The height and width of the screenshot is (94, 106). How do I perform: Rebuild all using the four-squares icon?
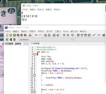[x=89, y=35]
